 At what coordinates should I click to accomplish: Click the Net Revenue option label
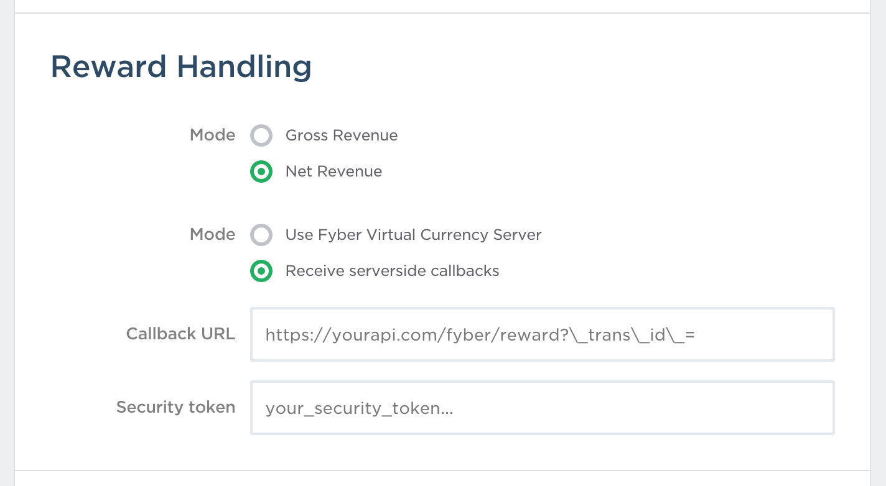333,172
